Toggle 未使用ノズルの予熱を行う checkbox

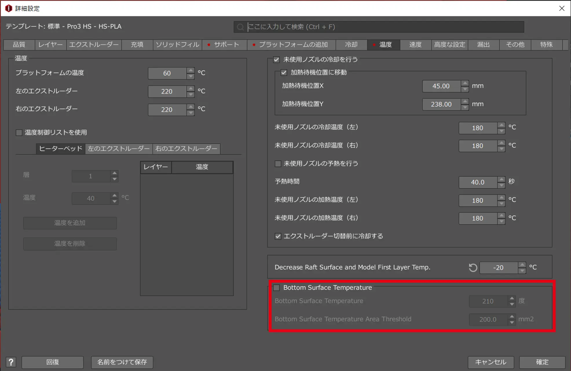[x=278, y=164]
